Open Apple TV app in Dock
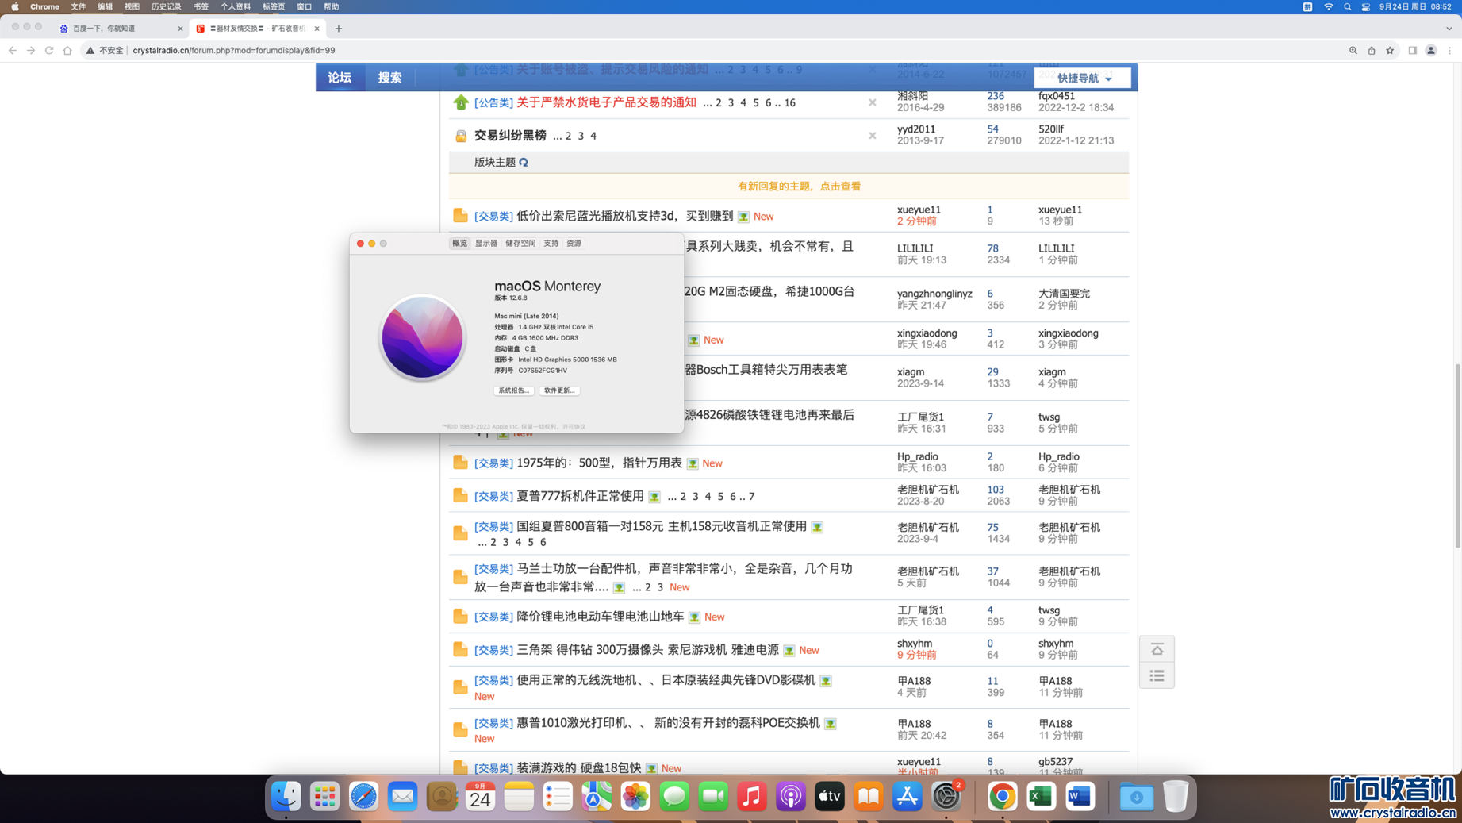This screenshot has height=823, width=1462. click(830, 796)
